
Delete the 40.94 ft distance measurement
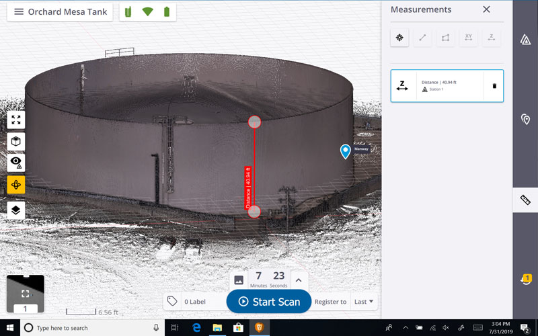click(x=494, y=86)
